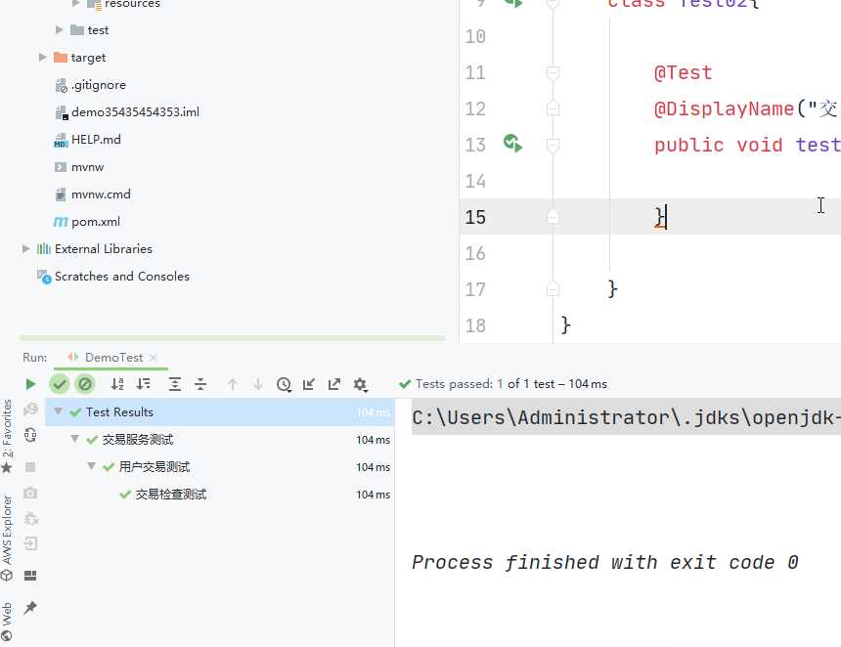Collapse all test result nodes
The width and height of the screenshot is (841, 647).
[200, 384]
